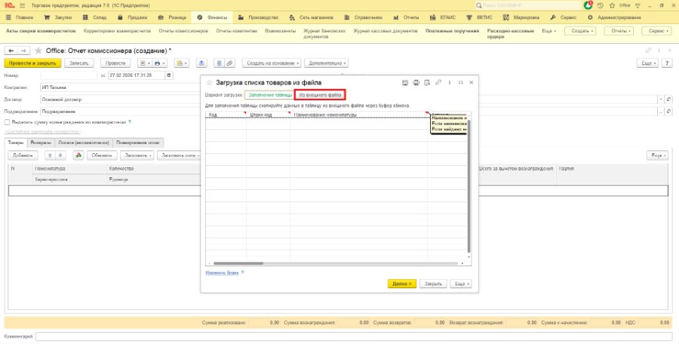The height and width of the screenshot is (344, 679).
Task: Open Производство section in main menu
Action: point(258,17)
